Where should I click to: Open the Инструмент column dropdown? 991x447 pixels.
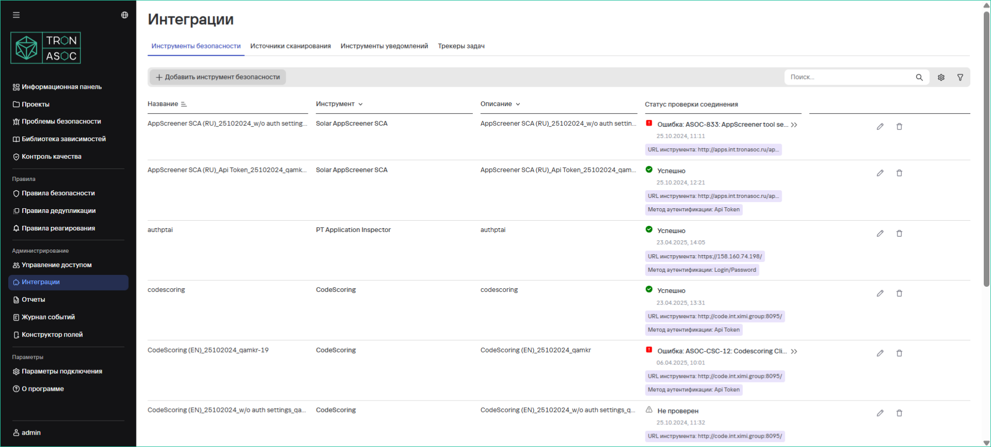(x=360, y=104)
